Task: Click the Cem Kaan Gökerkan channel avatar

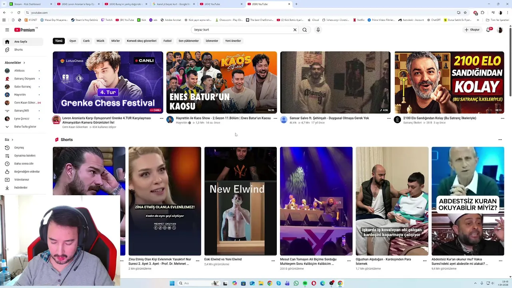Action: pyautogui.click(x=56, y=120)
